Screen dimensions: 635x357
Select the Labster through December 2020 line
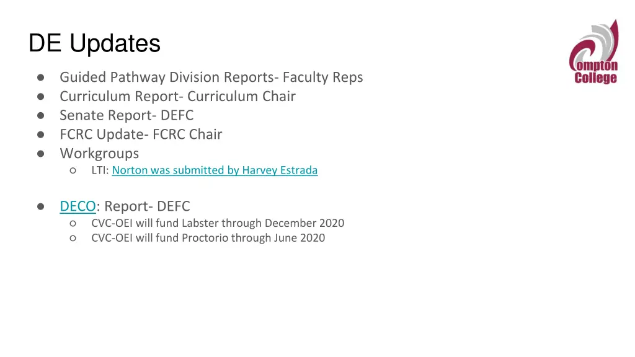[218, 223]
